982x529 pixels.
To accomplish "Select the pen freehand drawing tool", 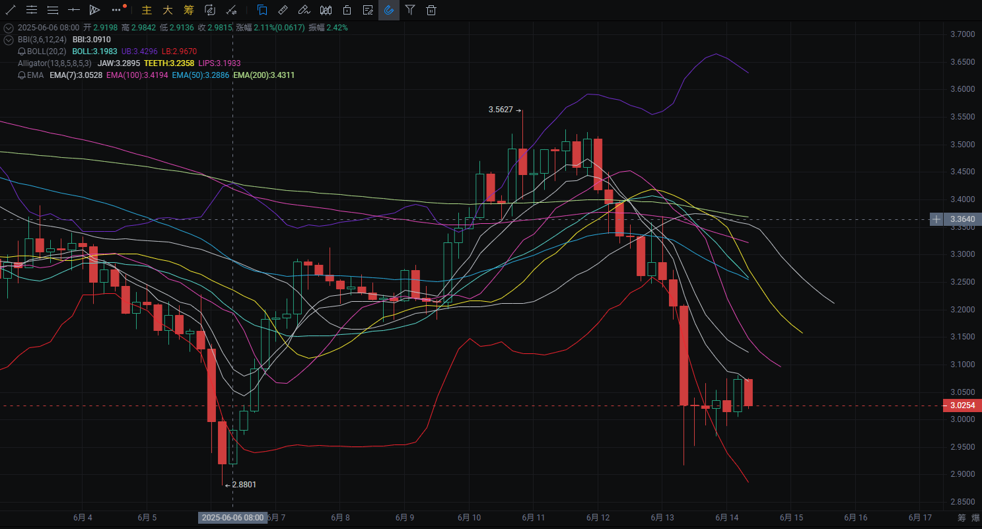I will 304,10.
